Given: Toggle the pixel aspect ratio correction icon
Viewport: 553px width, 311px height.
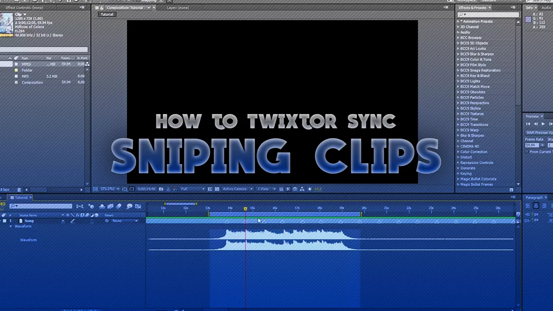Looking at the screenshot, I should [x=281, y=189].
